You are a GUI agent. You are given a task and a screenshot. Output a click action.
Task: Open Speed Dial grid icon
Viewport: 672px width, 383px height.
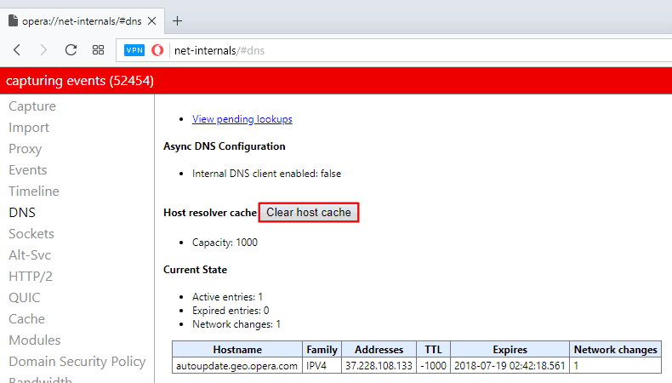[98, 50]
